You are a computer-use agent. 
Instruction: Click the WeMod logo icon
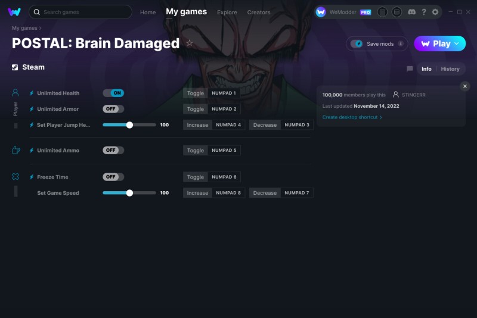click(14, 12)
